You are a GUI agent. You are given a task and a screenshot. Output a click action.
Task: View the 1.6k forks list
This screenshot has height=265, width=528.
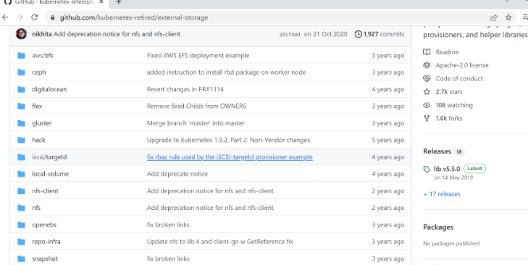coord(449,118)
